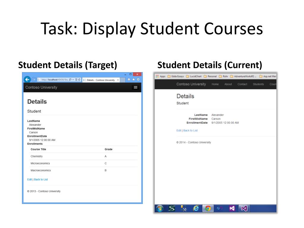This screenshot has width=304, height=228.
Task: Click the Home icon in the Target browser
Action: coord(129,80)
